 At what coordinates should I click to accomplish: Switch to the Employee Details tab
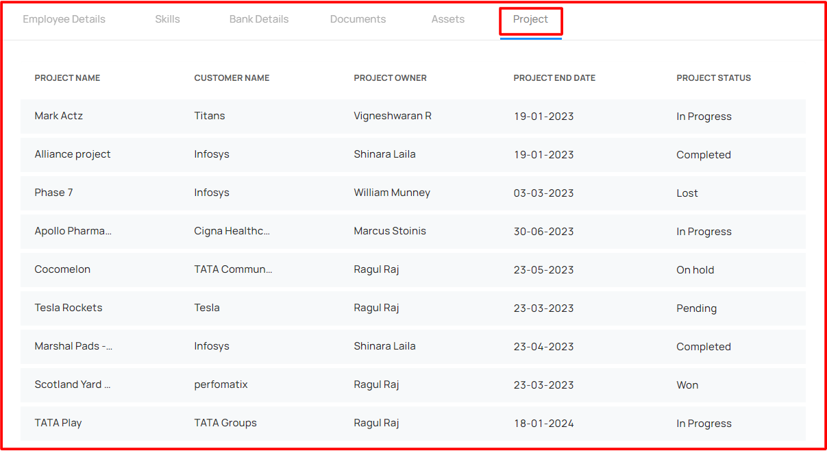[x=64, y=19]
